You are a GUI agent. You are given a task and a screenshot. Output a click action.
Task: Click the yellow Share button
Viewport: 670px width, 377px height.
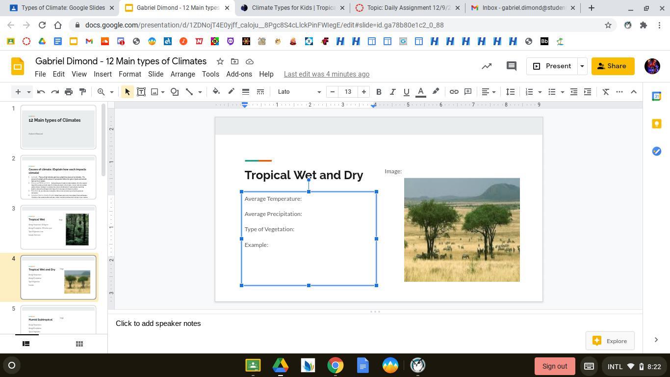(612, 66)
